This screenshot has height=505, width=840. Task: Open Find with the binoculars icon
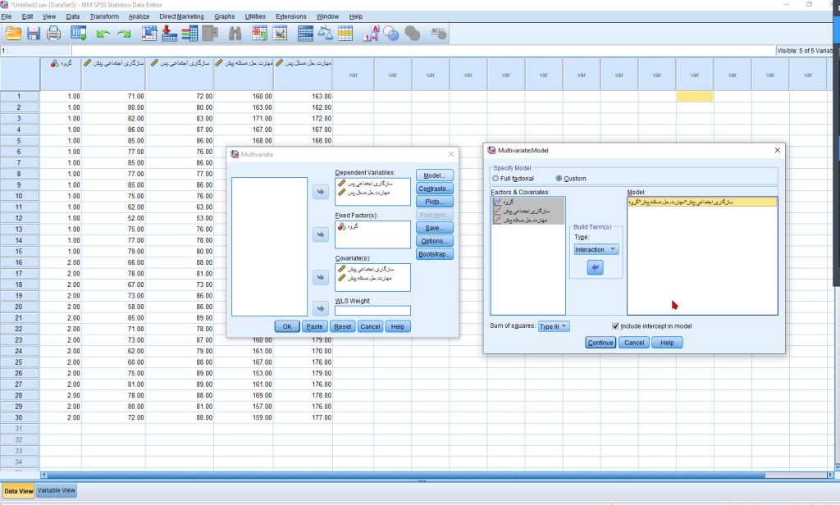[235, 34]
